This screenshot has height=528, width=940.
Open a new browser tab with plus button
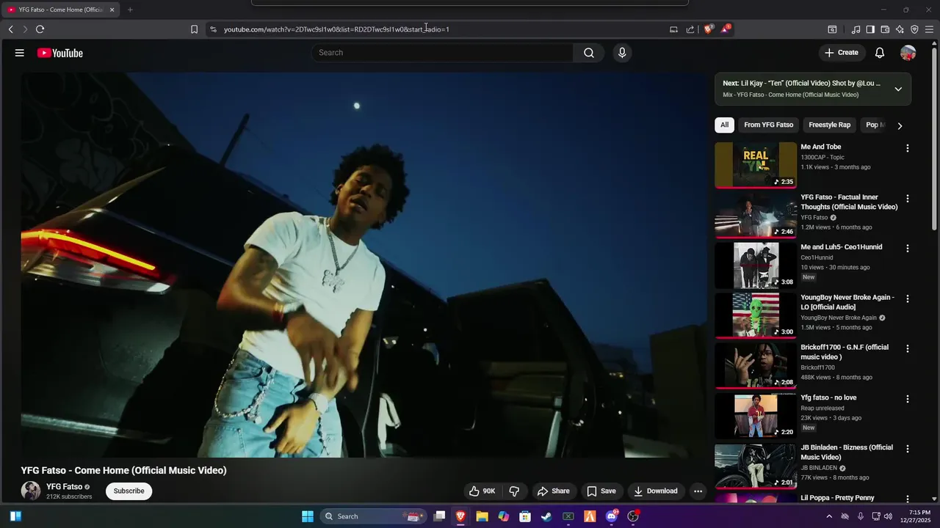click(130, 10)
